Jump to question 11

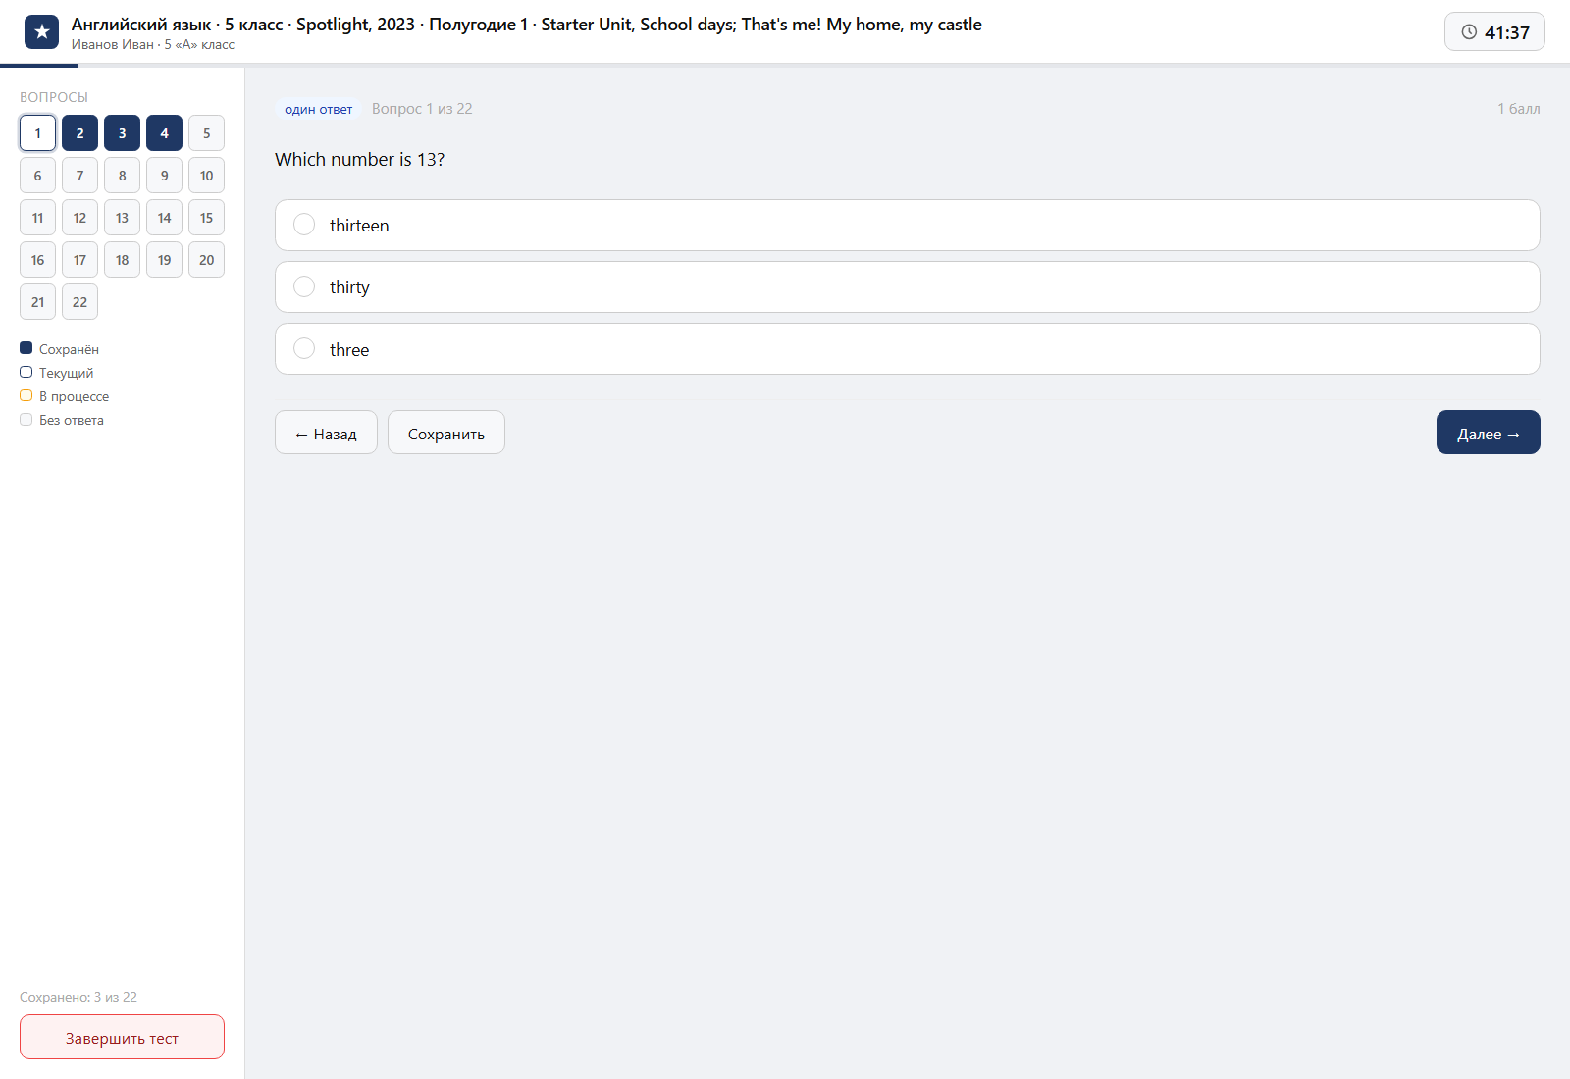point(37,218)
